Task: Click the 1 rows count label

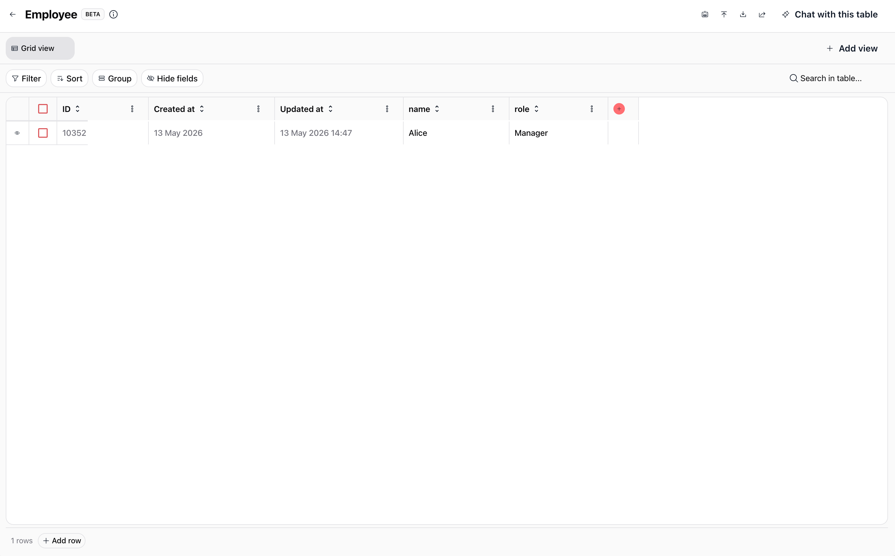Action: pyautogui.click(x=22, y=540)
